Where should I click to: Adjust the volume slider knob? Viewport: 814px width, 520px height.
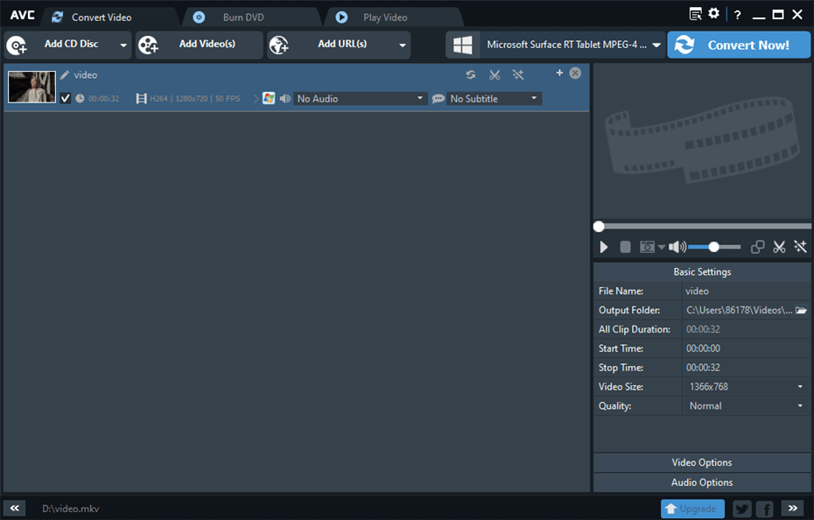pos(714,247)
